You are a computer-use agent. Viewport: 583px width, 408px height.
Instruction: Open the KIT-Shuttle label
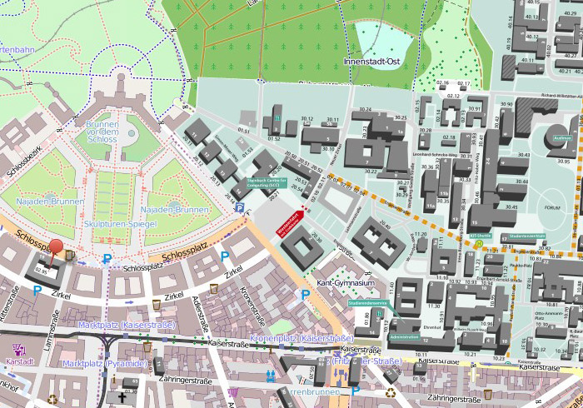coord(481,236)
